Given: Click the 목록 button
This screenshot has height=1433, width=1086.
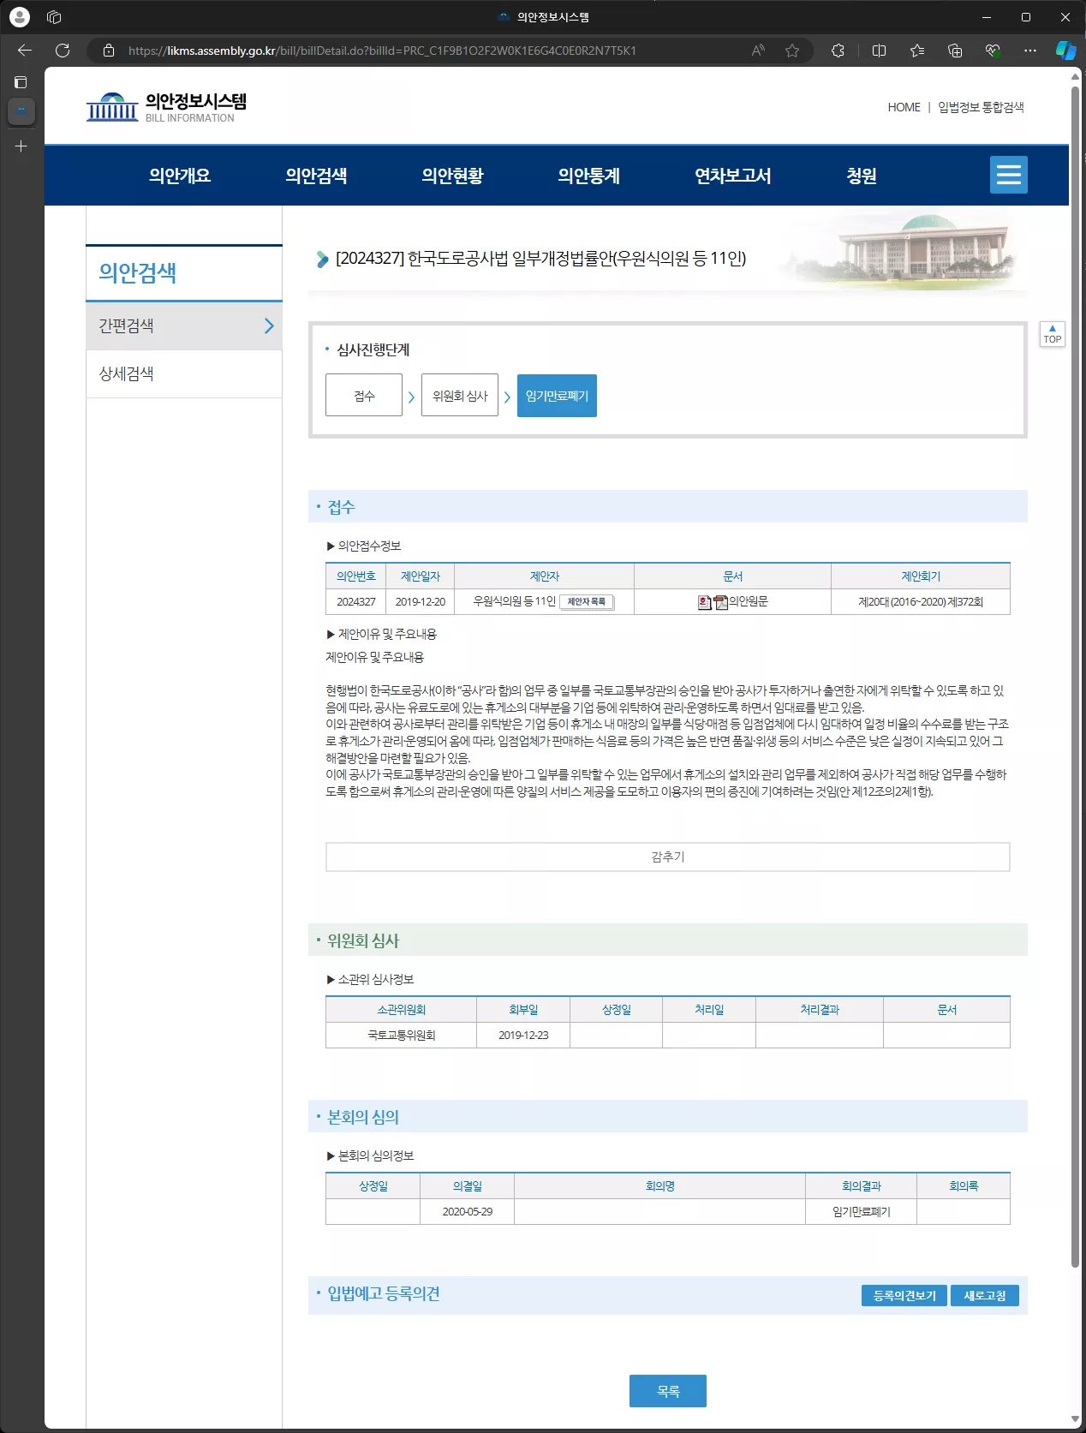Looking at the screenshot, I should [x=668, y=1391].
